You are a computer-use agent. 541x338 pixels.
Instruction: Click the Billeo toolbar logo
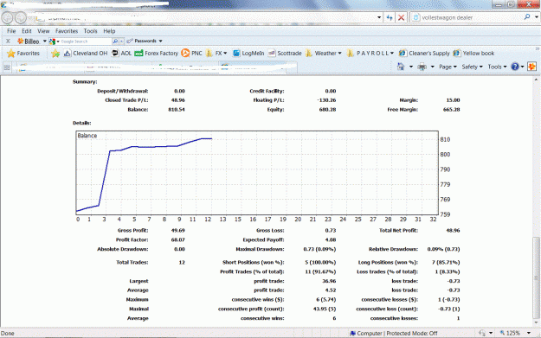pyautogui.click(x=29, y=41)
